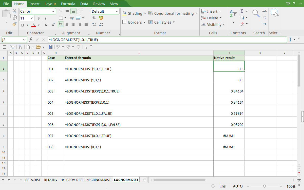Cut selection with the scissors icon
Screen dimensions: 304x190
point(14,11)
